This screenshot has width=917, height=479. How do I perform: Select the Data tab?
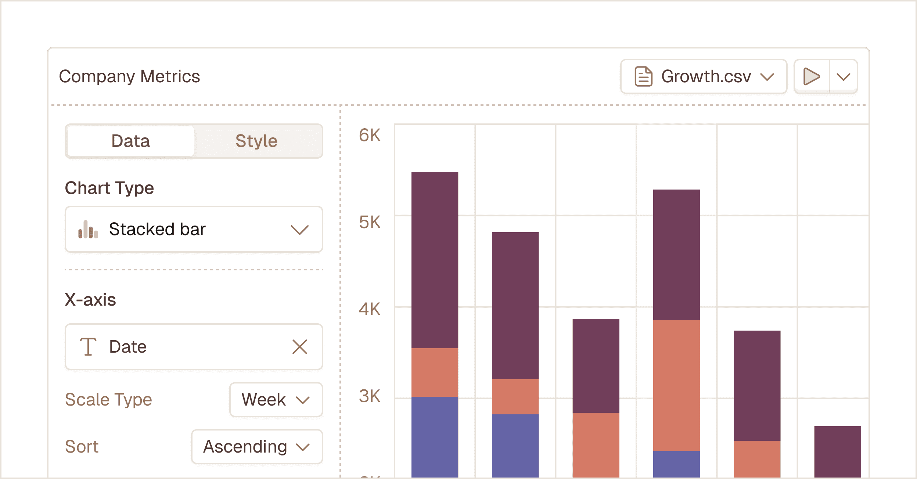coord(130,141)
